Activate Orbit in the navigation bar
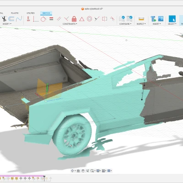The height and width of the screenshot is (183, 183). pyautogui.click(x=72, y=171)
